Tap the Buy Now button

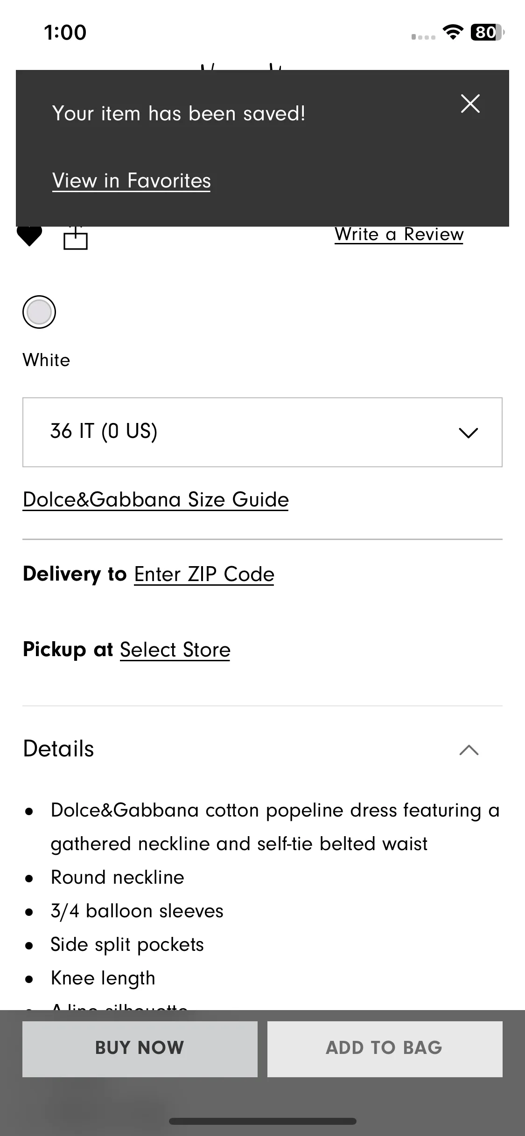(140, 1049)
